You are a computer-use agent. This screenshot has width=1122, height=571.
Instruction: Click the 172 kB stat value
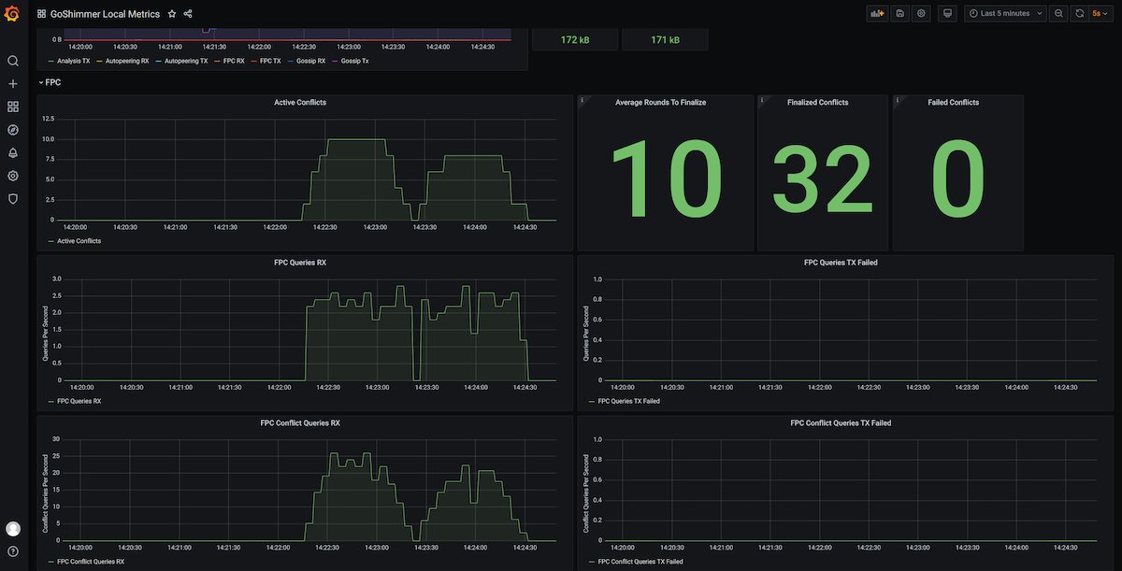[x=575, y=40]
